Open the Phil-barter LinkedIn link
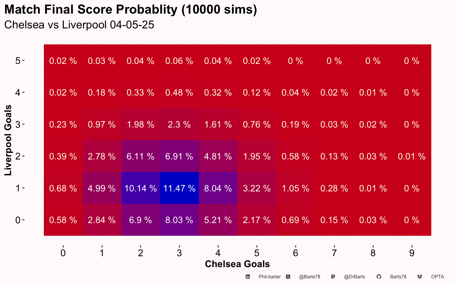This screenshot has width=455, height=284. (270, 277)
